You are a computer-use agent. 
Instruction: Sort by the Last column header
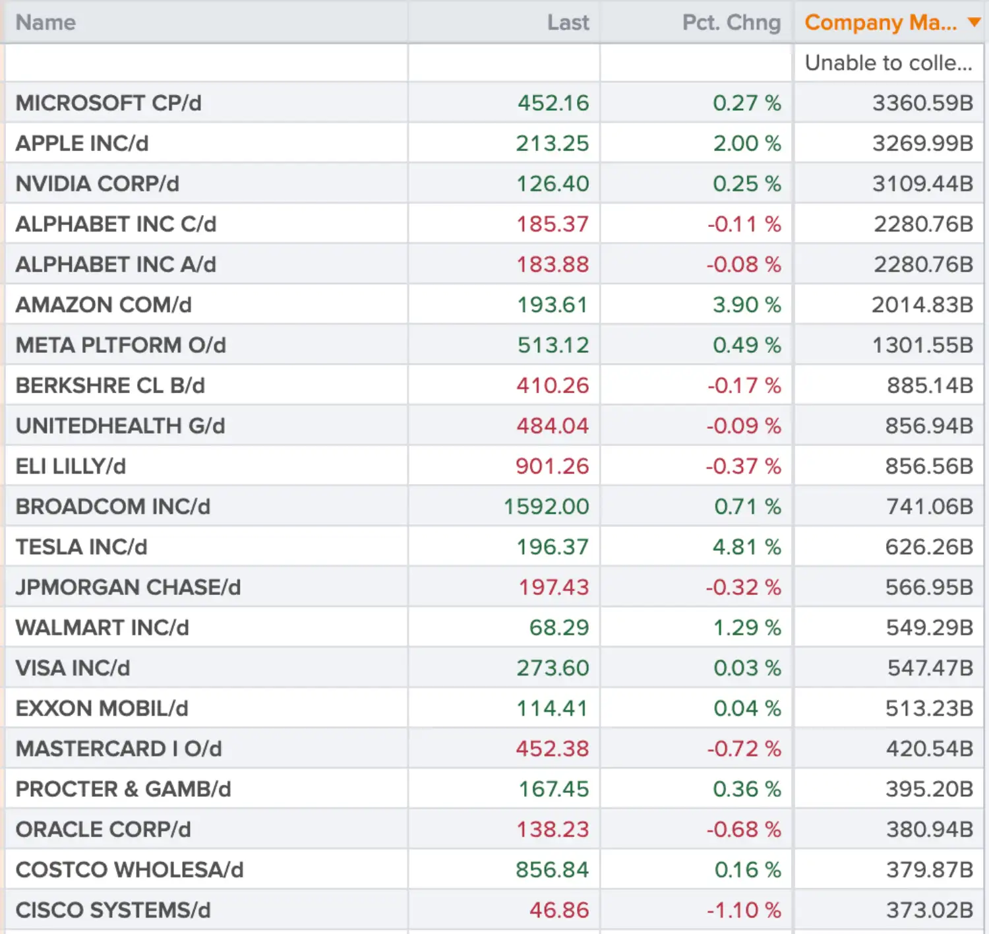[x=568, y=22]
